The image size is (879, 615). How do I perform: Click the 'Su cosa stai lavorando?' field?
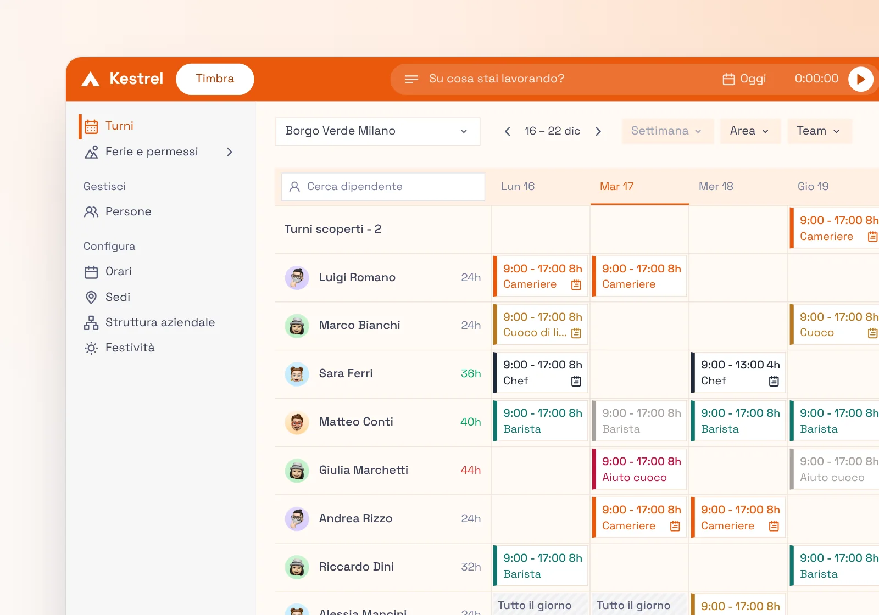[497, 79]
